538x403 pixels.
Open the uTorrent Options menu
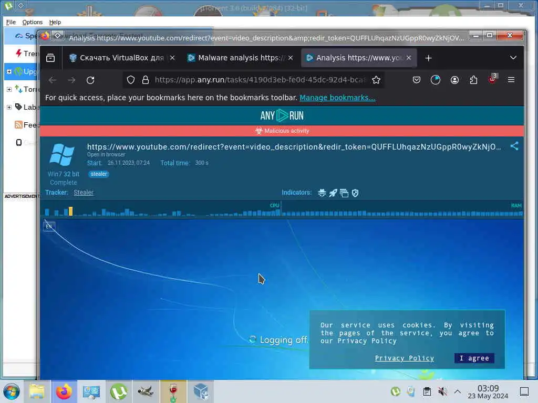pos(33,22)
